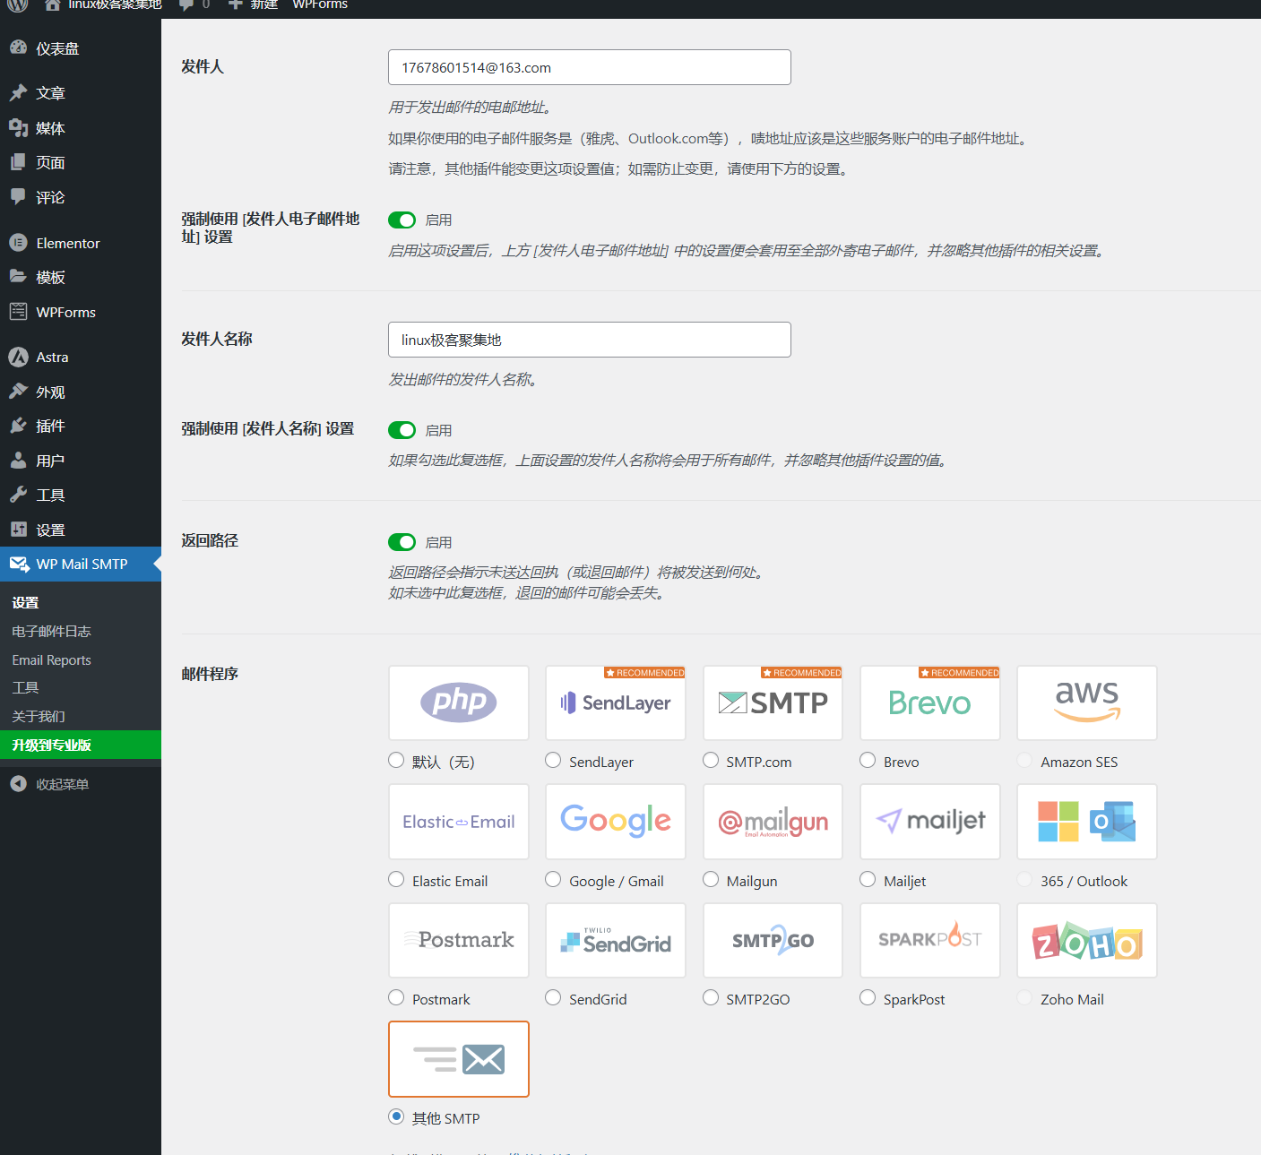The width and height of the screenshot is (1261, 1155).
Task: Click the 文章 pin icon in sidebar
Action: [x=18, y=92]
